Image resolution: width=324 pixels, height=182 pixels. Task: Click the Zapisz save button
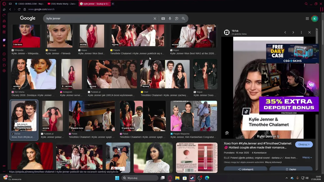click(291, 169)
